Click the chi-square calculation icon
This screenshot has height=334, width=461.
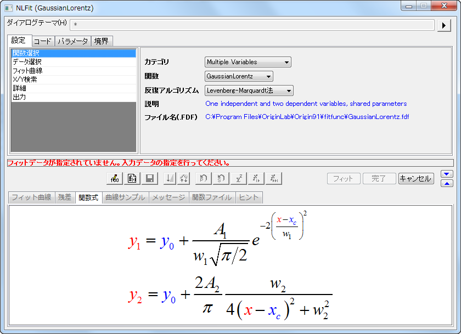tap(239, 178)
